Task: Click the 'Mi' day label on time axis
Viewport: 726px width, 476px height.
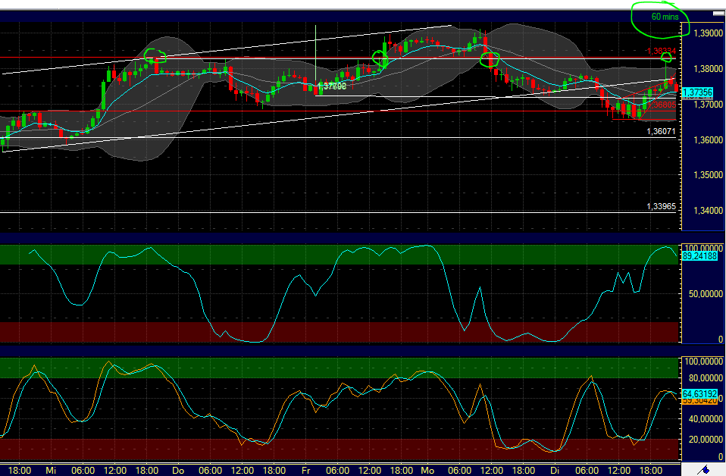Action: (51, 470)
